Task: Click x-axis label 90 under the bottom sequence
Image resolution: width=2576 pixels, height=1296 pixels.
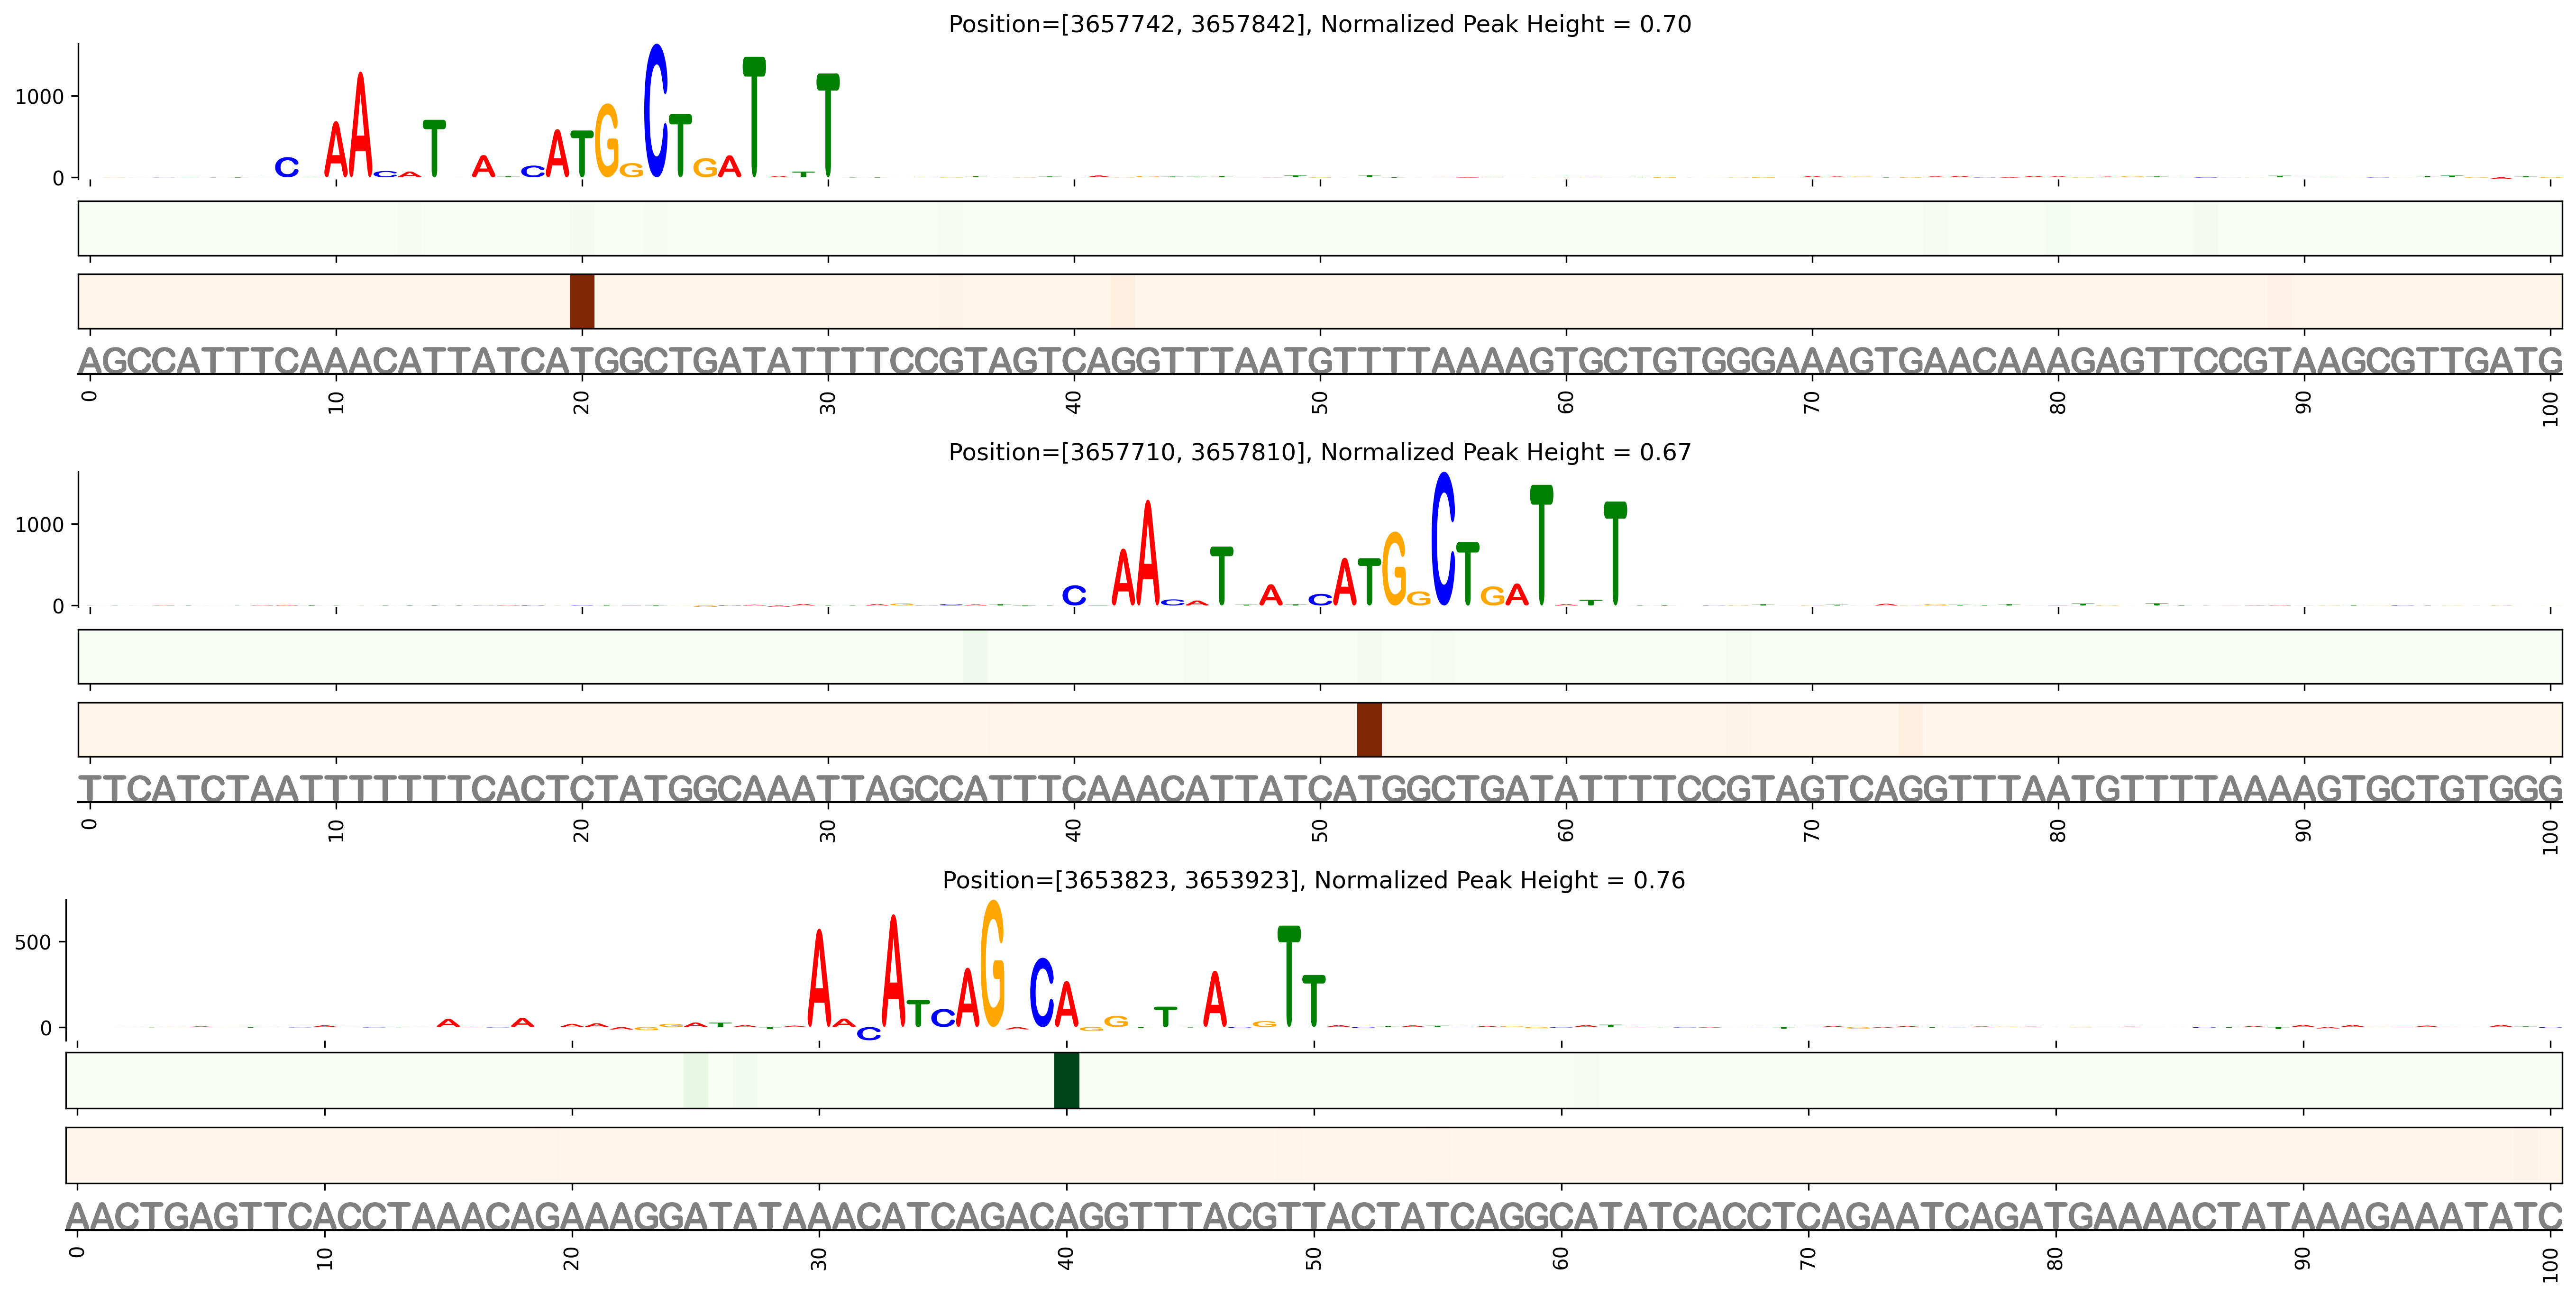Action: [2303, 1258]
